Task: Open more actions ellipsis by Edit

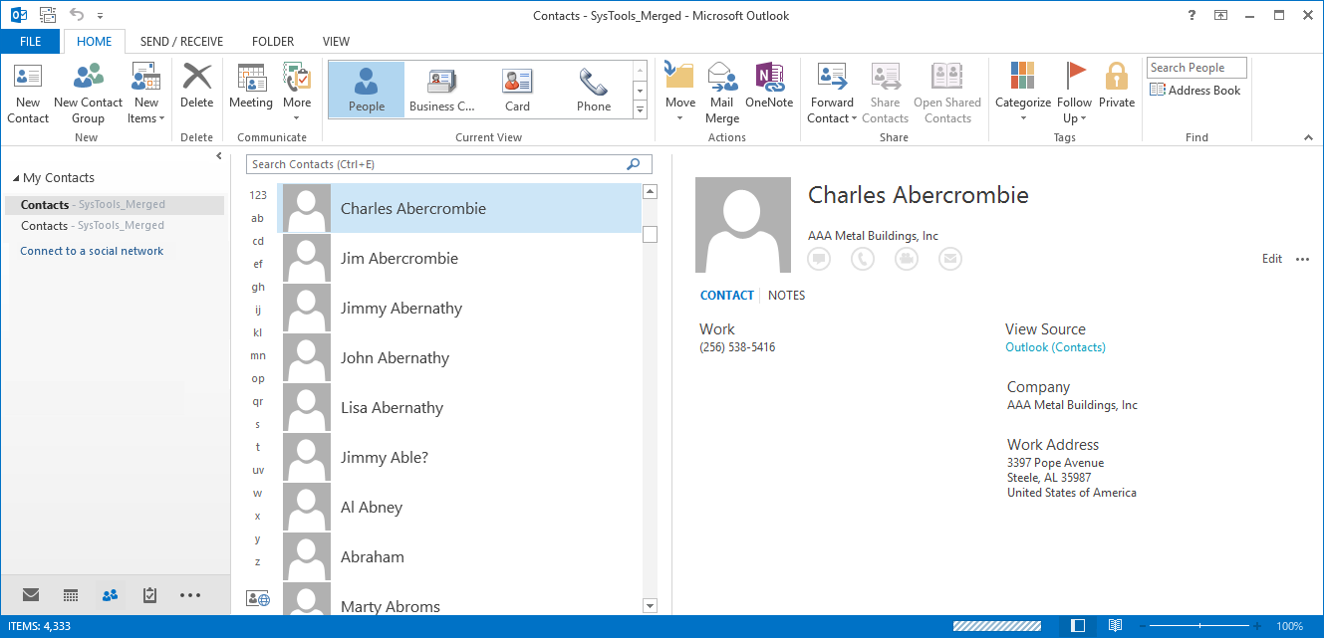Action: 1302,259
